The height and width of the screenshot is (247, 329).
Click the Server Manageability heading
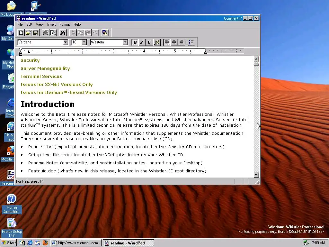[x=45, y=68]
